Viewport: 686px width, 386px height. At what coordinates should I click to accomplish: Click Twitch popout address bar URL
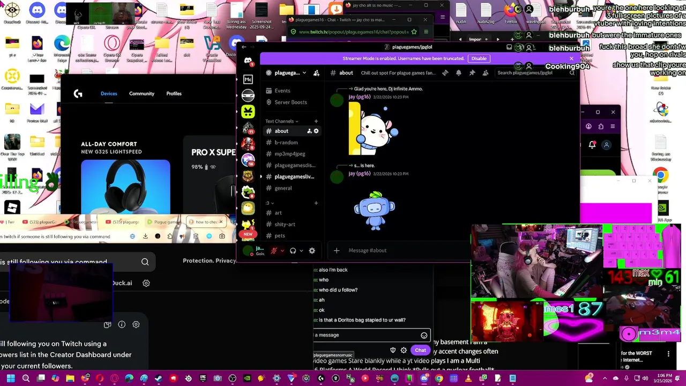click(x=354, y=32)
